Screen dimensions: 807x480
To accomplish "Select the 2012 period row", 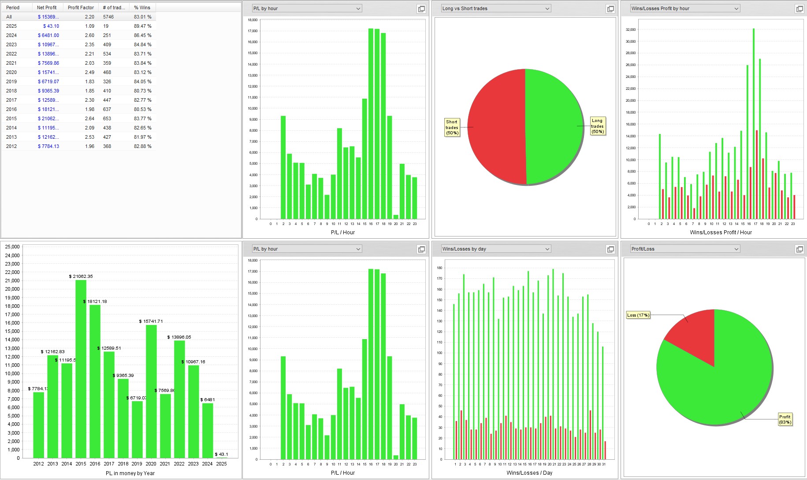I will [78, 146].
